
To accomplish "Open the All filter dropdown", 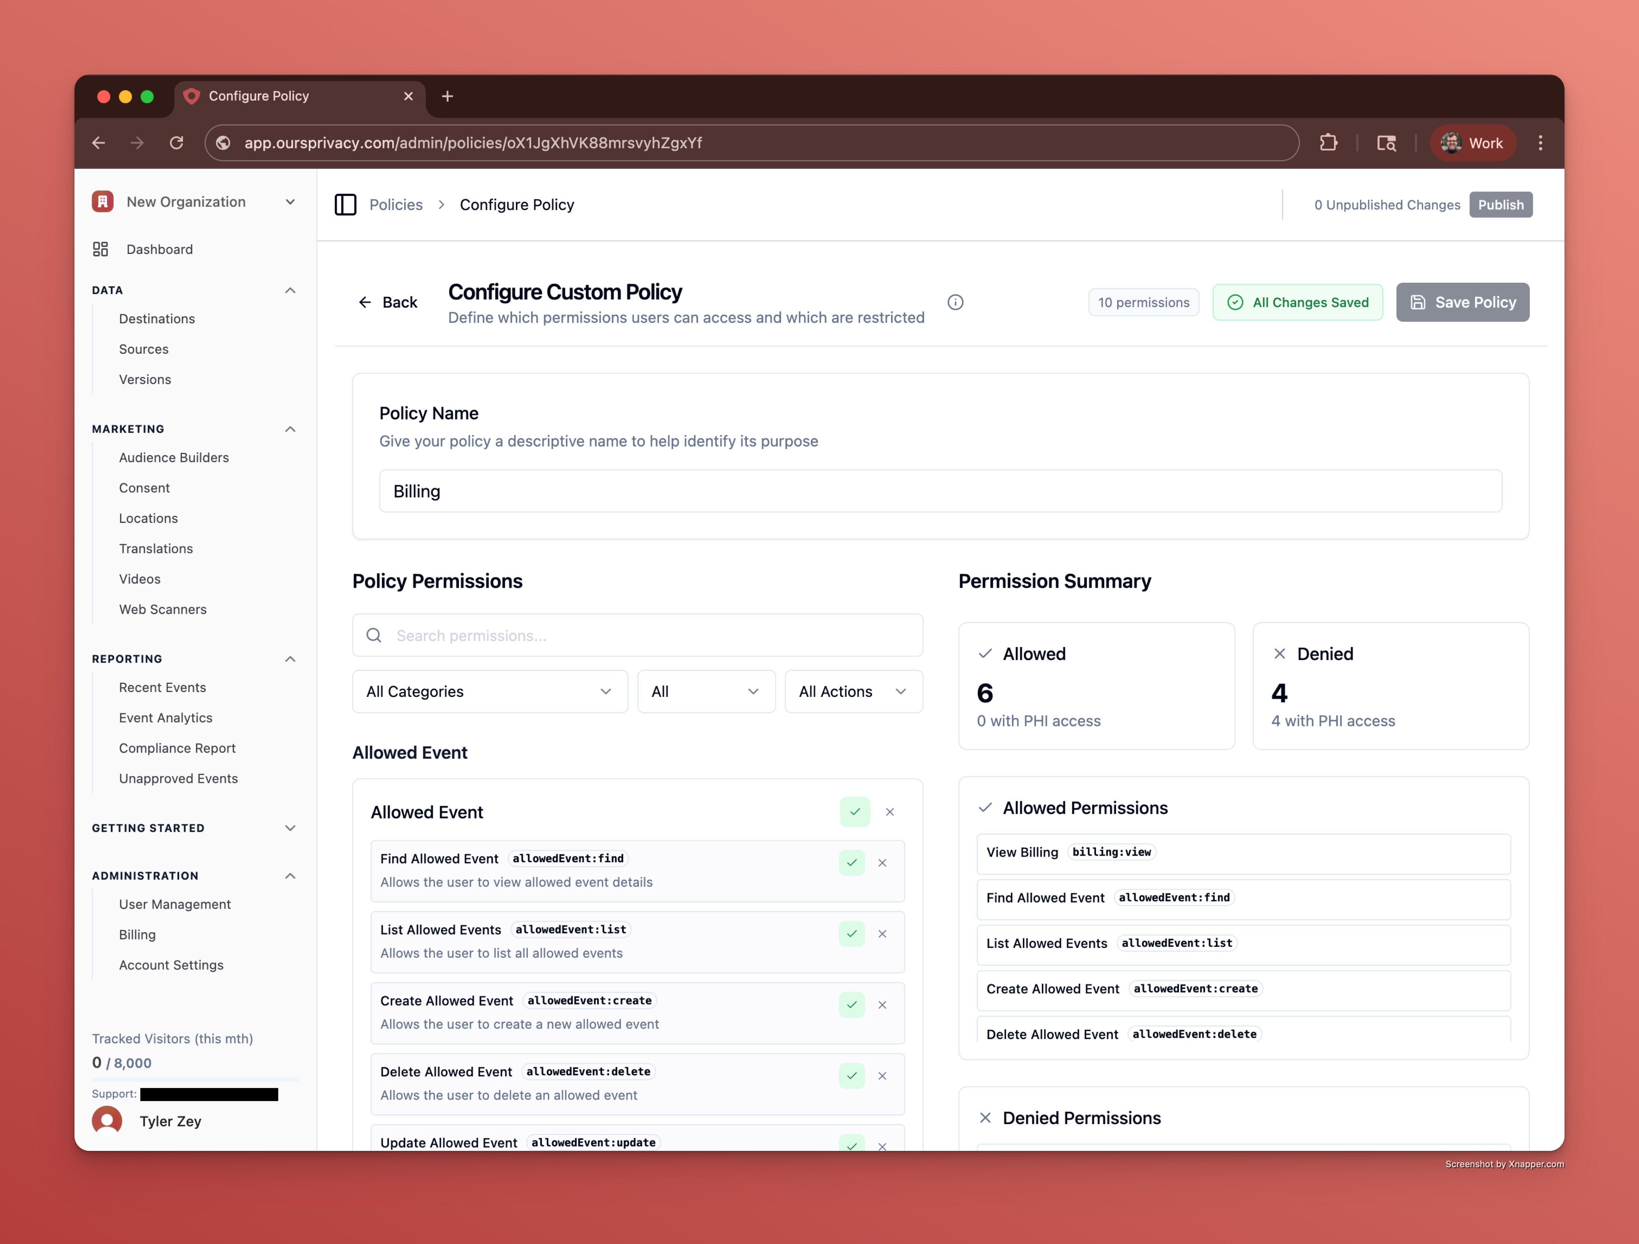I will coord(706,691).
